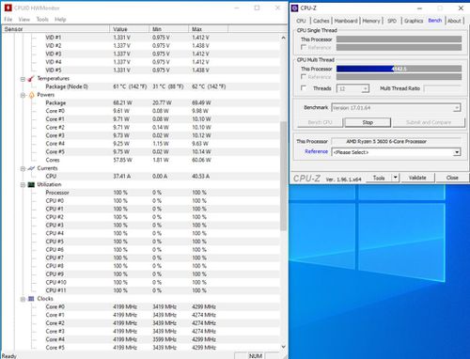This screenshot has height=359, width=470.
Task: Select the Cores total power row
Action: (x=141, y=160)
